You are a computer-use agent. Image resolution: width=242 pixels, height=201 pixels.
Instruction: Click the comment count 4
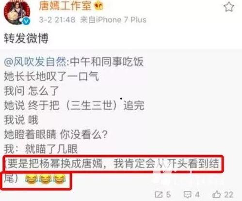[x=197, y=195]
